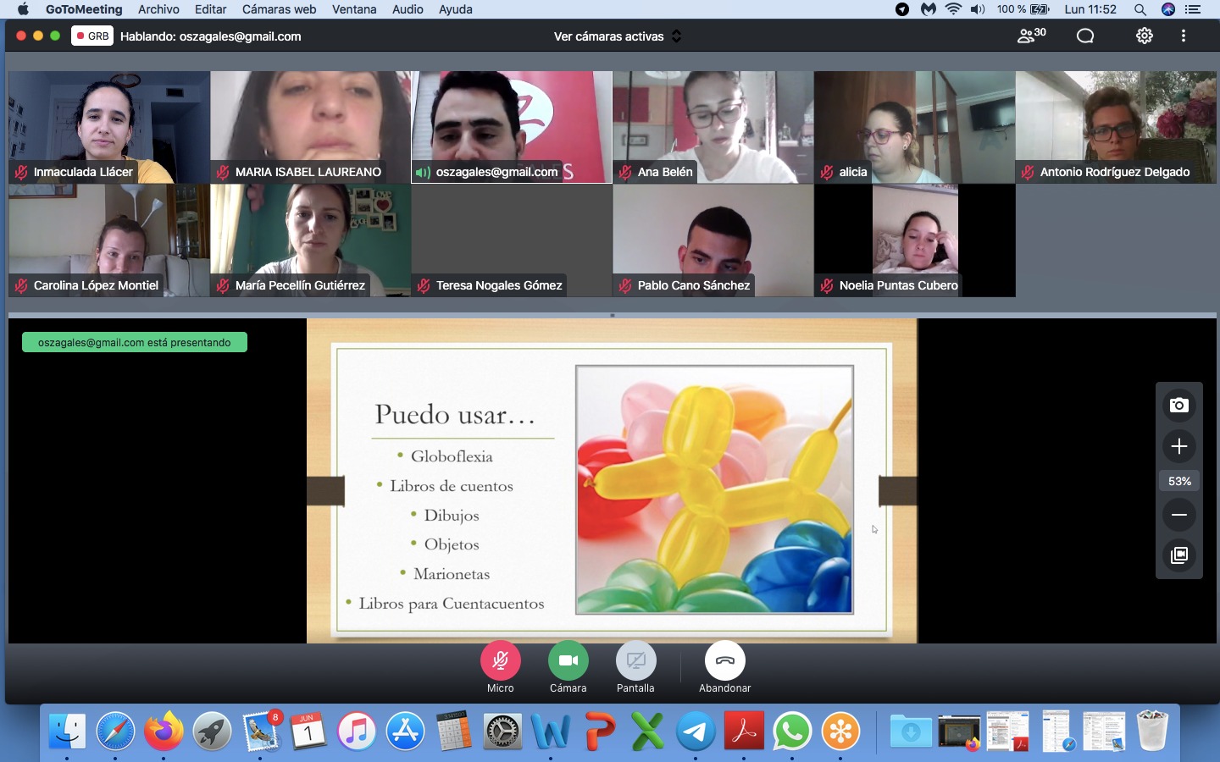Select Teresa Nogales Gómez tile
1220x762 pixels.
pos(512,240)
